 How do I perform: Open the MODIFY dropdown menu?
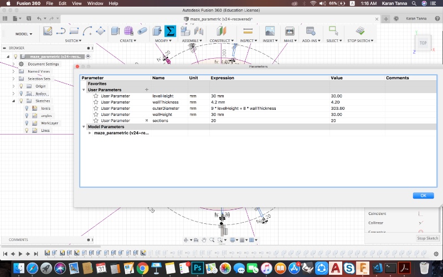163,40
